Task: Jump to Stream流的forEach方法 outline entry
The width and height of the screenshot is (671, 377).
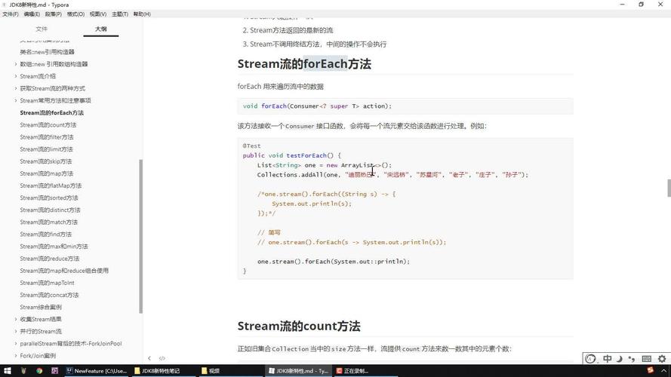Action: (x=52, y=113)
